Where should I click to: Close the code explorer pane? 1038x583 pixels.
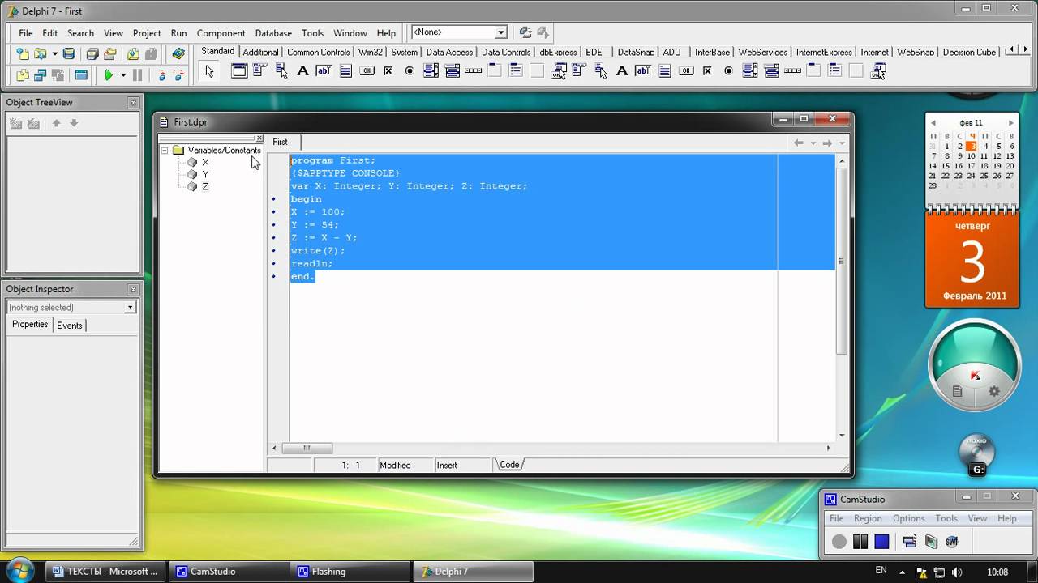point(259,138)
